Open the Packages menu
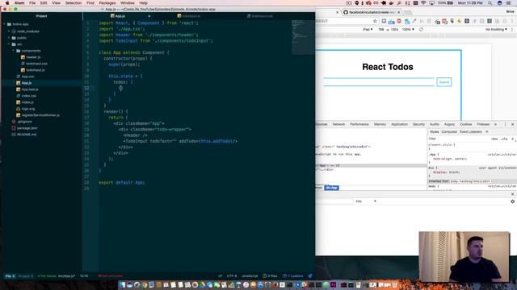This screenshot has width=517, height=290. coord(107,3)
